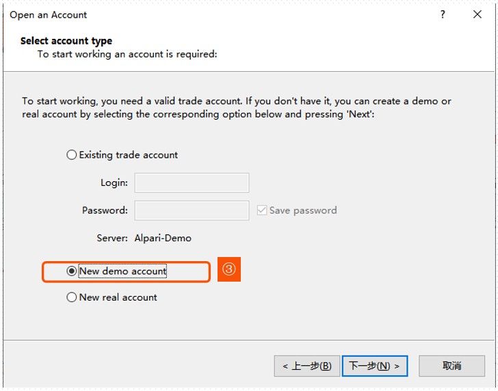498x391 pixels.
Task: Go back with the 上一步(B) button
Action: click(306, 366)
